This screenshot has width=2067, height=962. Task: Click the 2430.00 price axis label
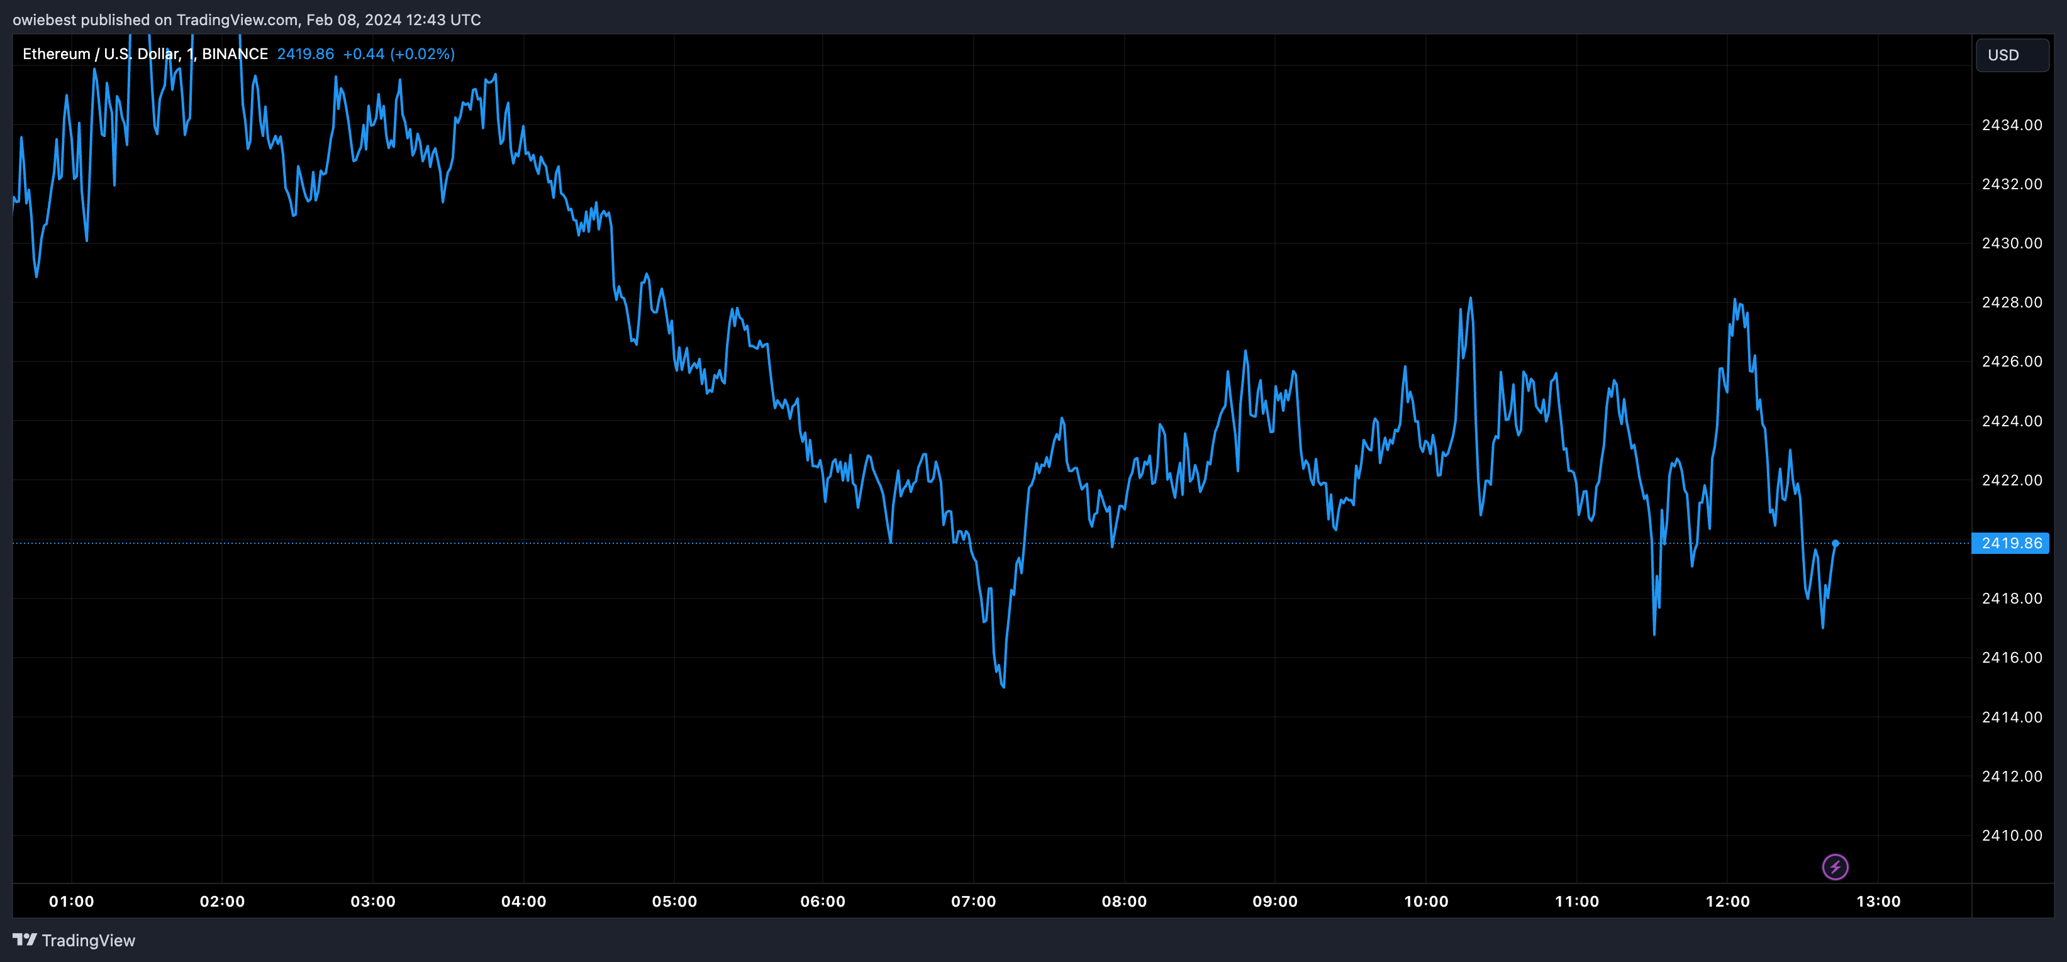coord(2012,243)
